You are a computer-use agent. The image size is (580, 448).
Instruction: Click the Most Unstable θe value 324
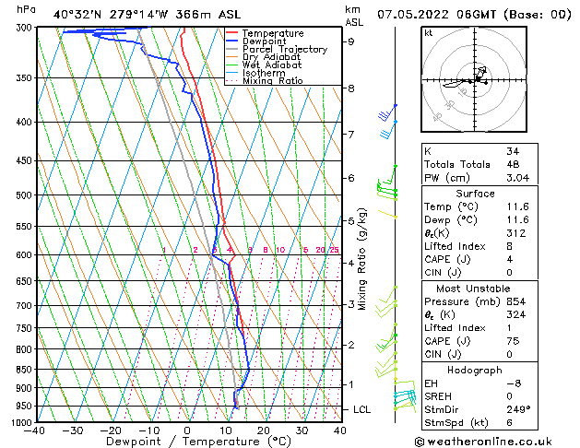516,314
